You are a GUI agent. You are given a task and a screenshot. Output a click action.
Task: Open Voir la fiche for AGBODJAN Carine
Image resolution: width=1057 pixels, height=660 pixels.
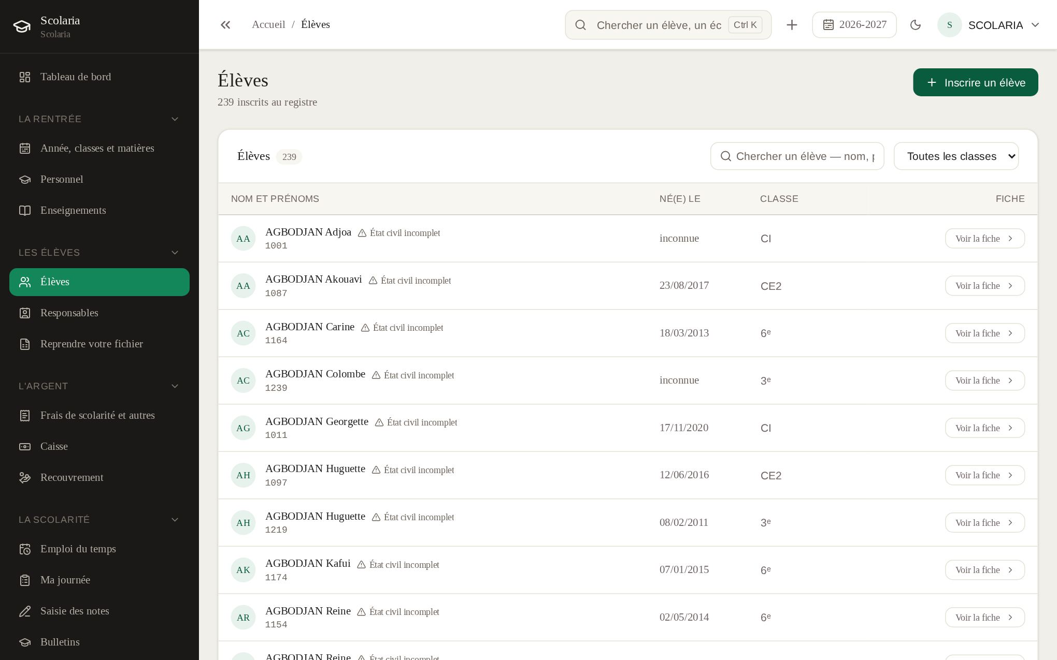point(984,333)
